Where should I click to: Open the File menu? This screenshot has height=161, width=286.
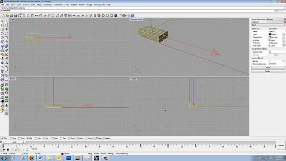[2, 5]
